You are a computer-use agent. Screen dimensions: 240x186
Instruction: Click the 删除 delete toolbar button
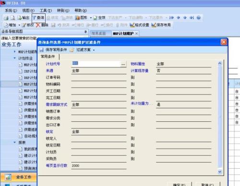coord(42,25)
